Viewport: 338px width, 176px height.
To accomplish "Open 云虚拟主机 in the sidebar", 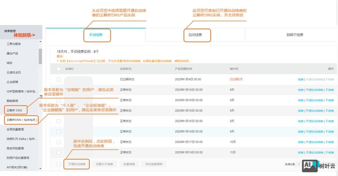I will pos(14,73).
